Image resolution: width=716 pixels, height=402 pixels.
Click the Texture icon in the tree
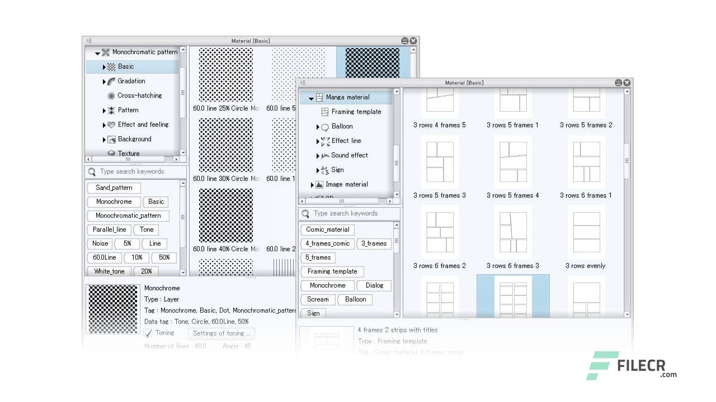[x=111, y=153]
